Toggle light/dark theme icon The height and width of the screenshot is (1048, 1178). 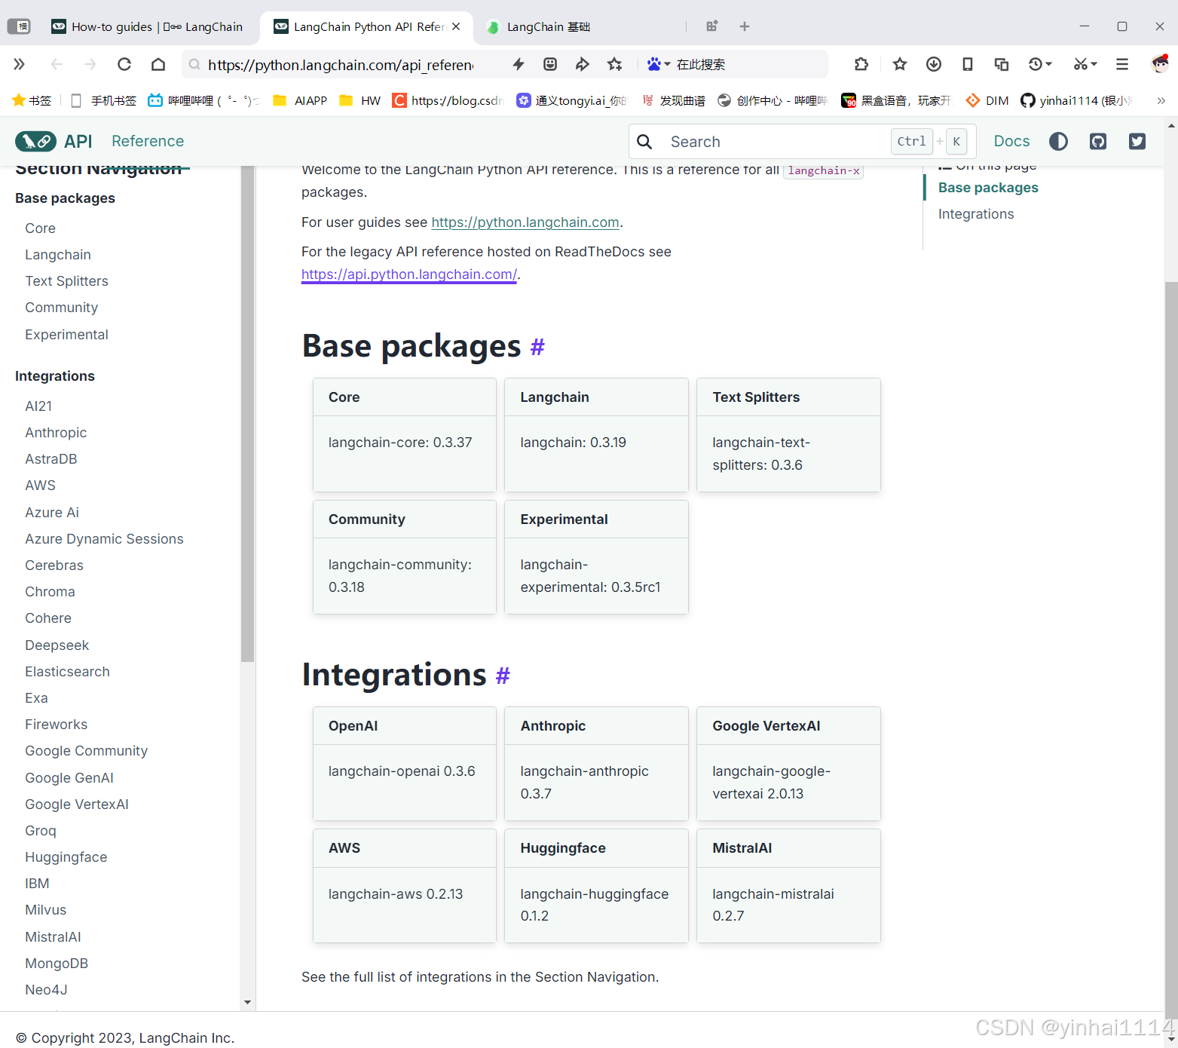pos(1058,142)
